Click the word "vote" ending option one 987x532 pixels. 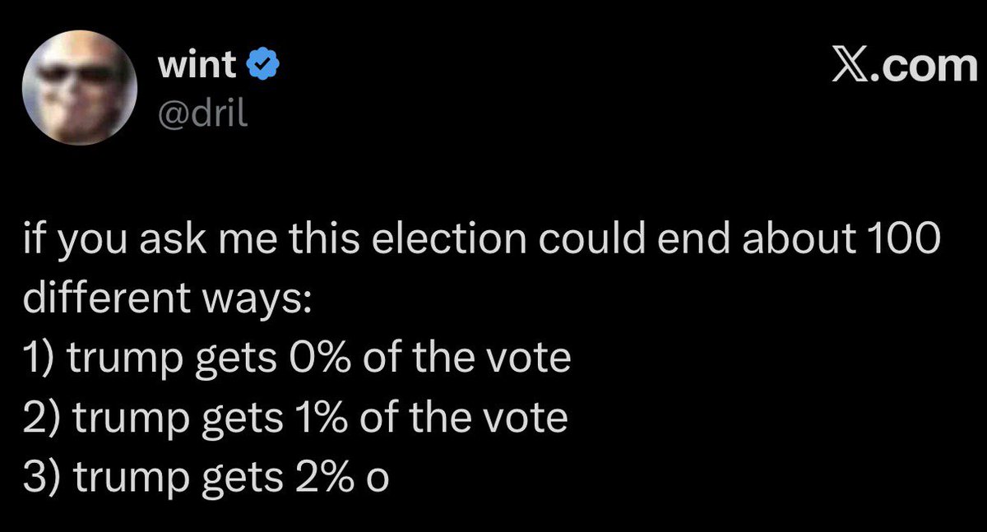coord(536,359)
